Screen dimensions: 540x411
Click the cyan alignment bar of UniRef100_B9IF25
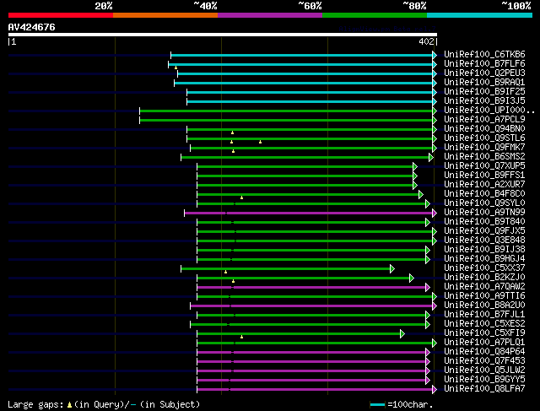310,92
